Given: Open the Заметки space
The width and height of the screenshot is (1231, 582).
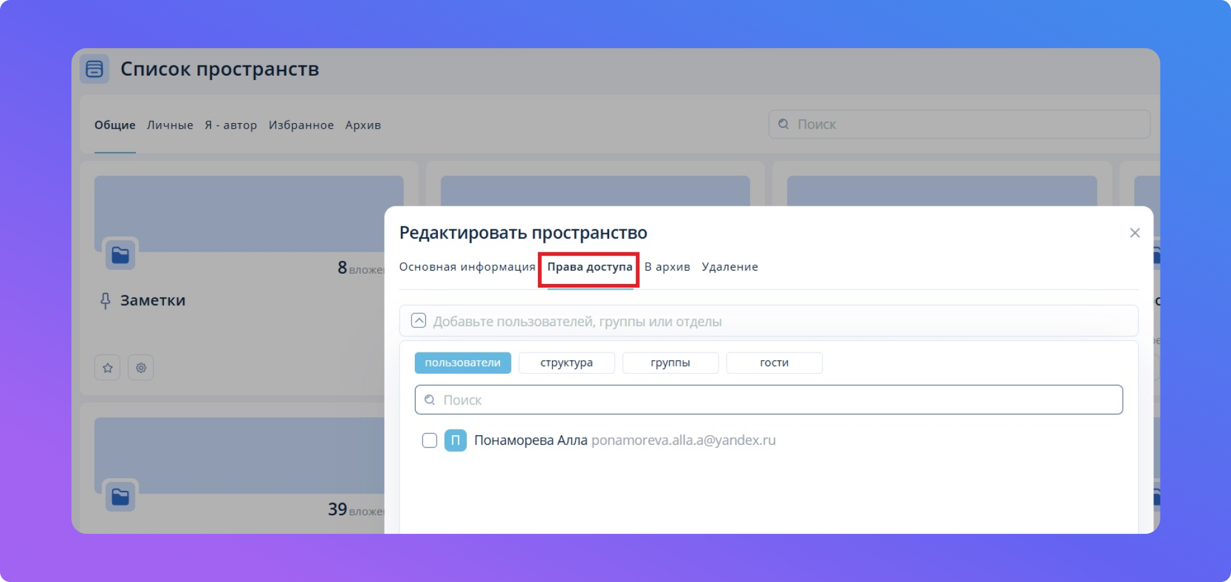Looking at the screenshot, I should [153, 301].
